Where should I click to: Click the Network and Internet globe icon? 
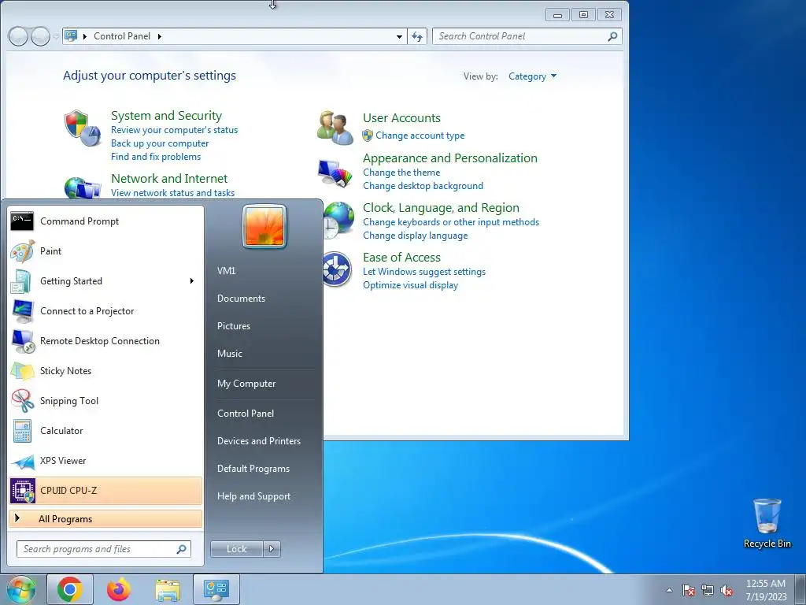[82, 187]
